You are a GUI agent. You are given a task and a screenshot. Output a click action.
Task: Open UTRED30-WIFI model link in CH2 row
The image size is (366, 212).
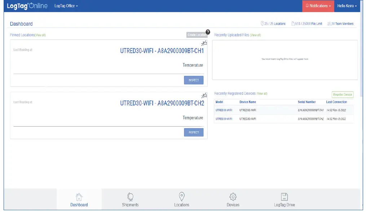pyautogui.click(x=224, y=119)
